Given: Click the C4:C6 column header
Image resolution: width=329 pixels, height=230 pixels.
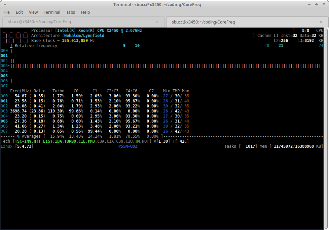Looking at the screenshot, I should (x=131, y=91).
